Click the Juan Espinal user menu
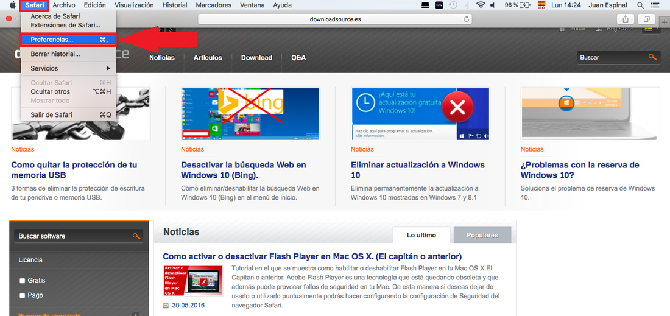The image size is (670, 316). click(x=607, y=5)
